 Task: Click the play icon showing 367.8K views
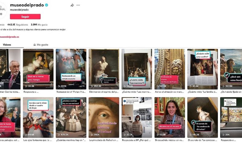(224, 86)
